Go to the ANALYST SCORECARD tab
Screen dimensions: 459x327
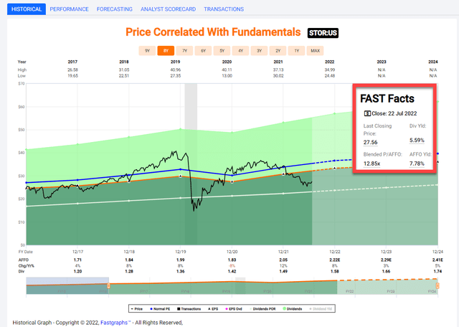(168, 9)
